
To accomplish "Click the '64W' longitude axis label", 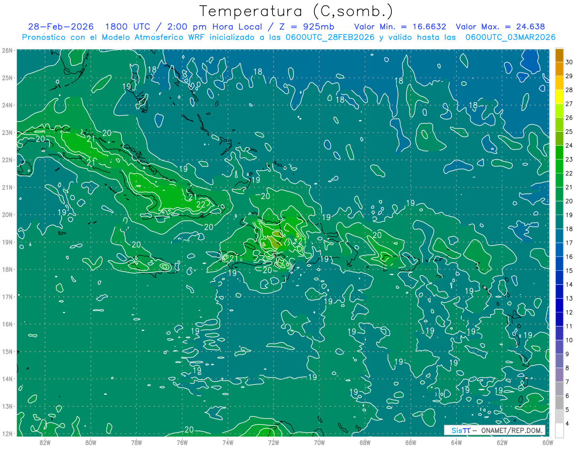I will [x=456, y=442].
